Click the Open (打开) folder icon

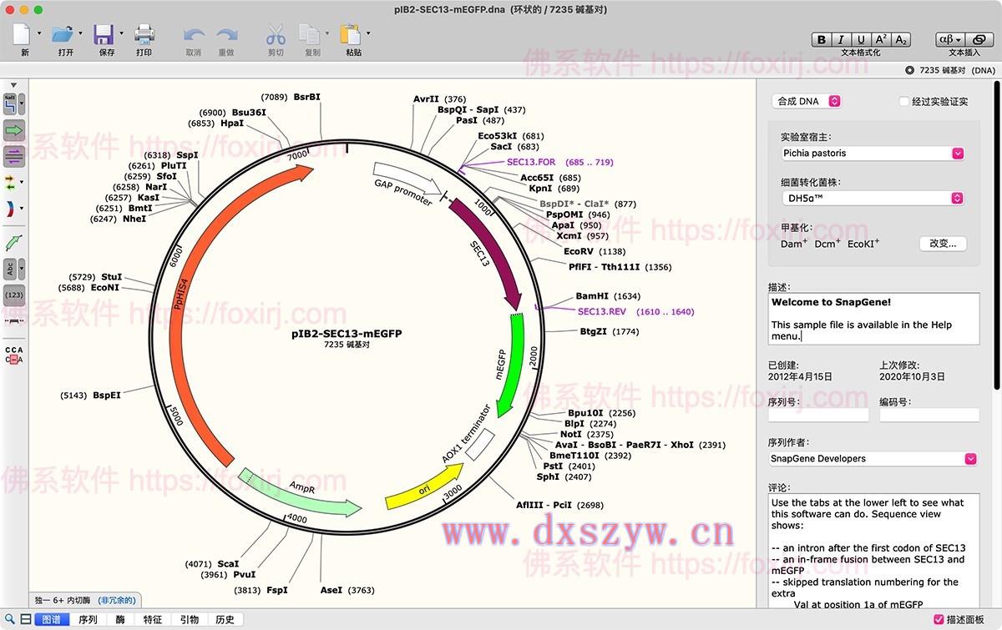[x=63, y=33]
